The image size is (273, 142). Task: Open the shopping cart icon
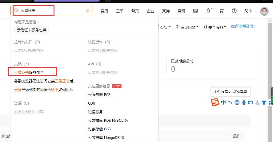point(221,11)
